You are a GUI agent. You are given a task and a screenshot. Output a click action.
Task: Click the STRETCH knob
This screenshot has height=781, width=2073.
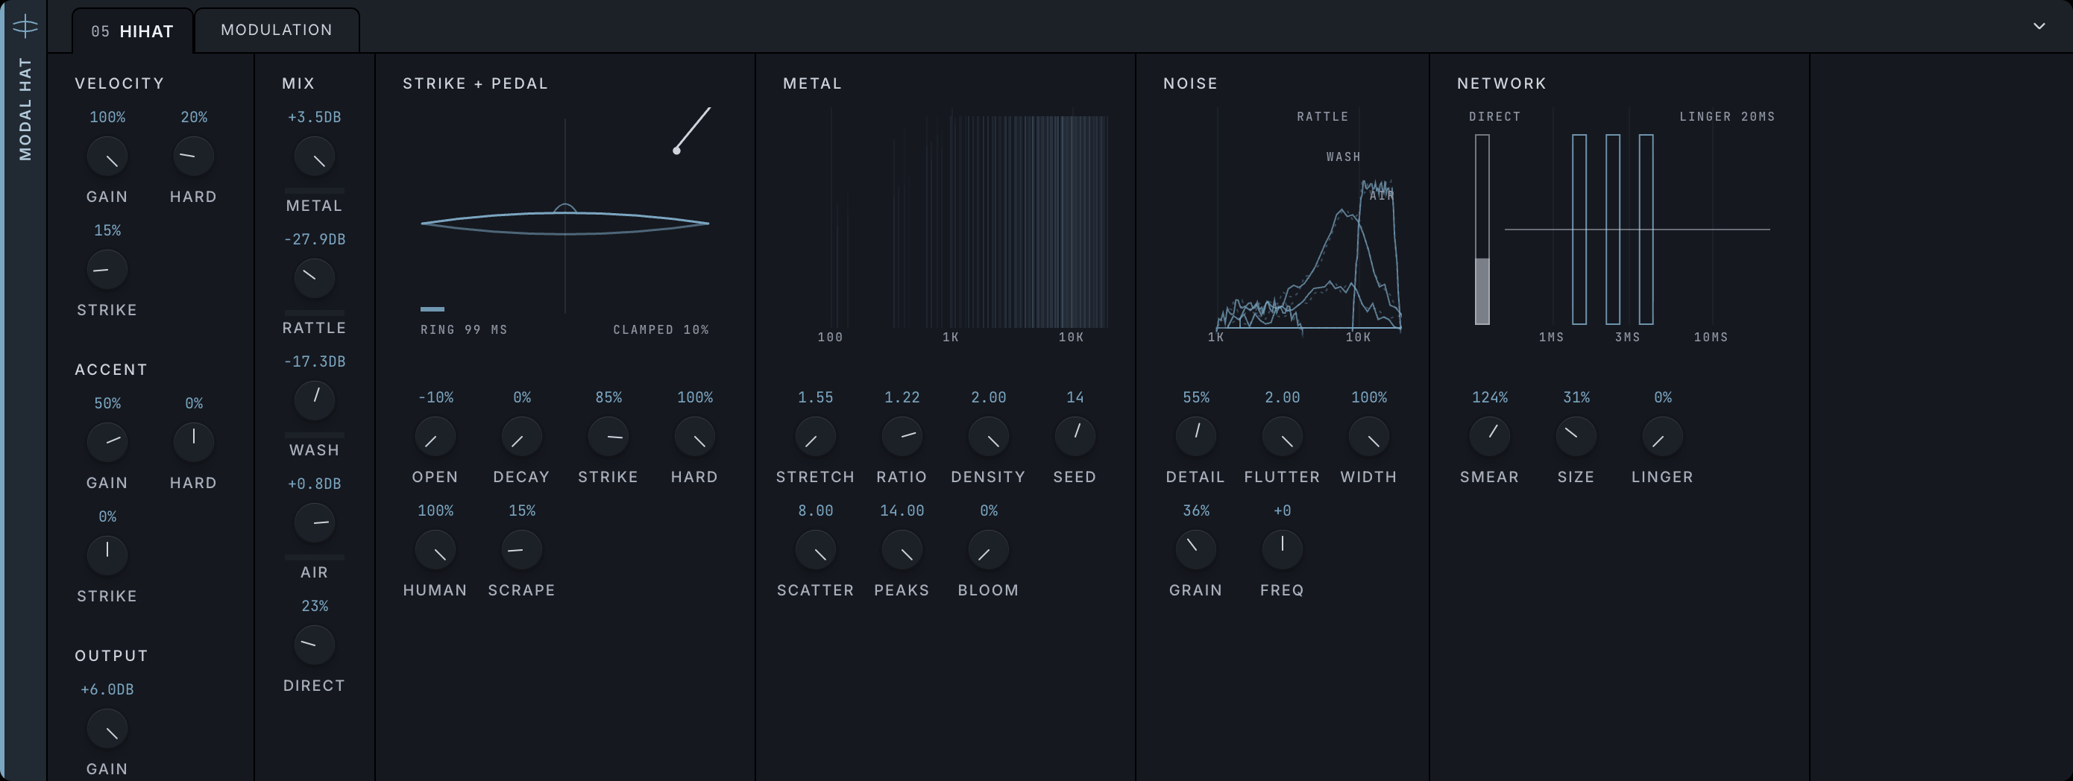click(x=815, y=437)
